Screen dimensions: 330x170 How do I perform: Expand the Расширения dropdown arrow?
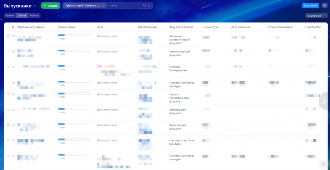pyautogui.click(x=325, y=15)
